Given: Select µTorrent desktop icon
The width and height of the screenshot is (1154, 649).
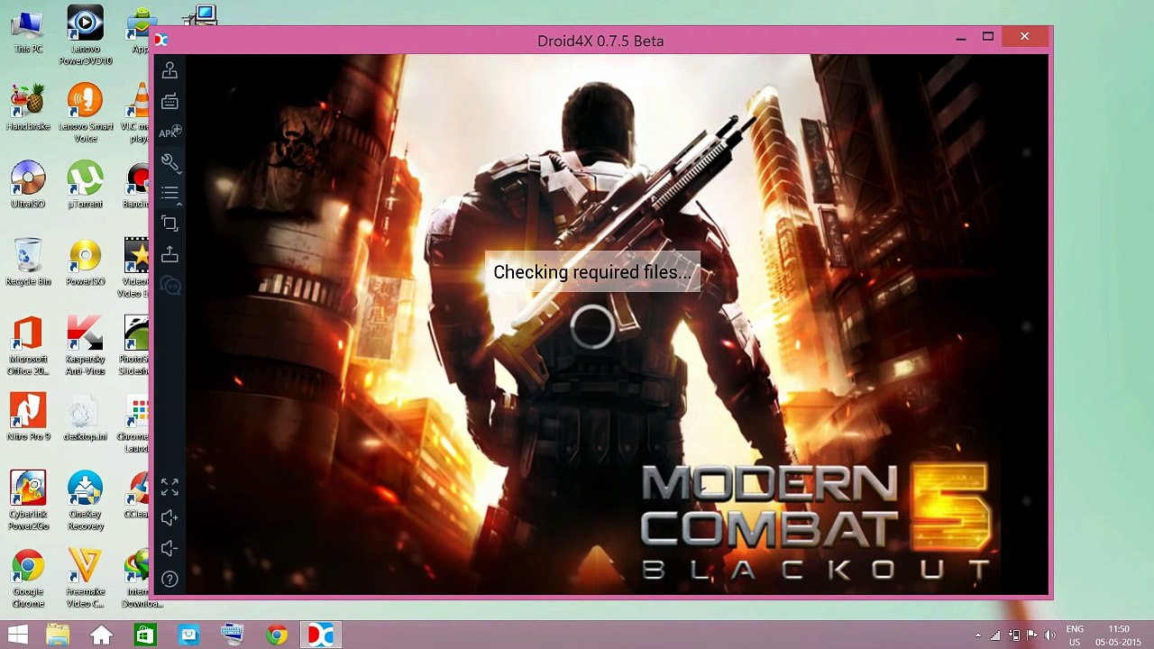Looking at the screenshot, I should click(86, 185).
